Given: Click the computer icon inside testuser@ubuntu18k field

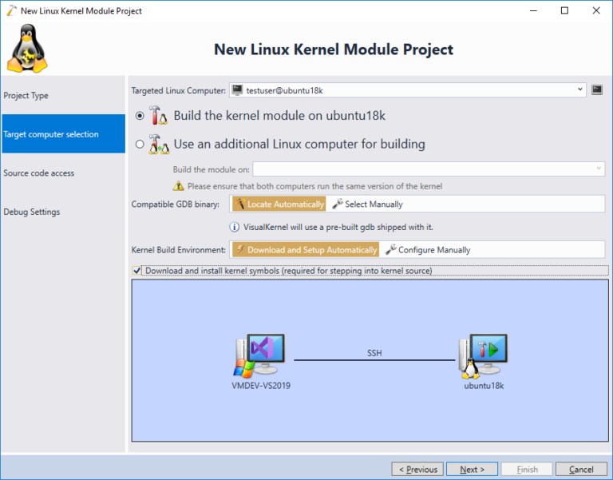Looking at the screenshot, I should coord(237,90).
